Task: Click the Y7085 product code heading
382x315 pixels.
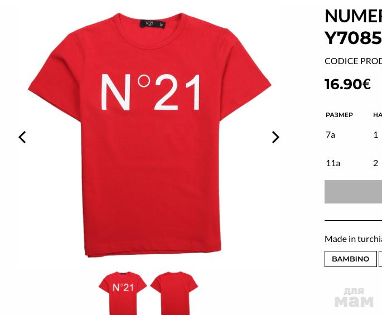Action: 353,38
